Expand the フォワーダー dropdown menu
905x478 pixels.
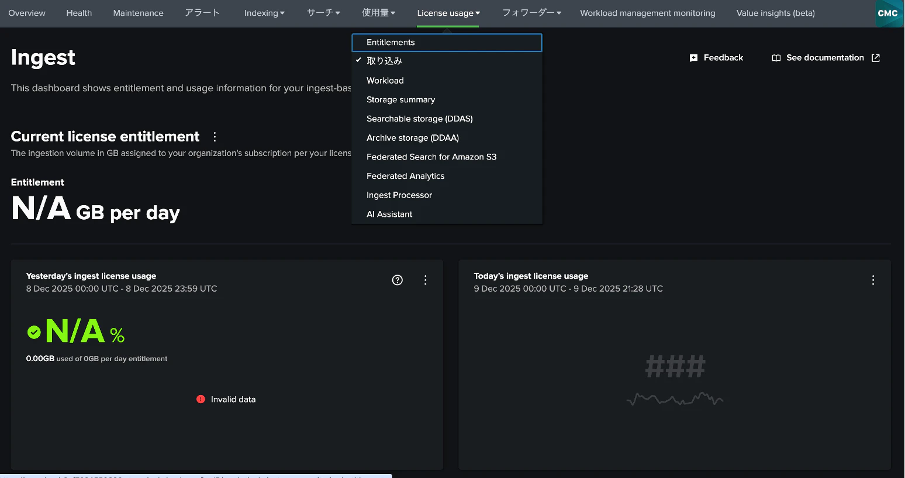pyautogui.click(x=531, y=13)
